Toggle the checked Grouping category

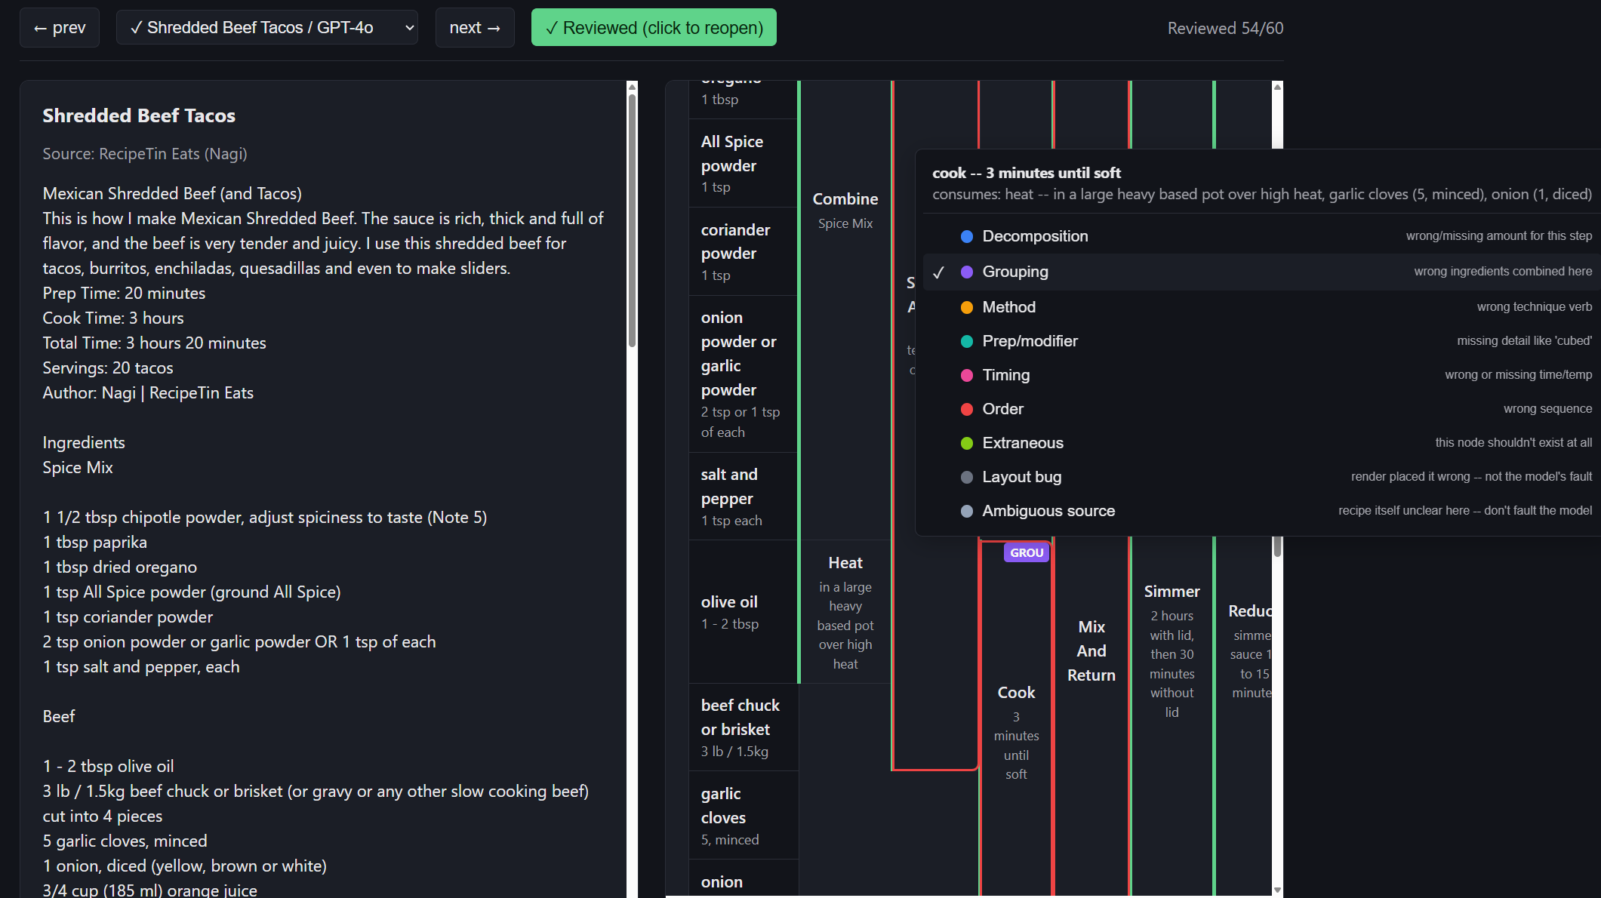point(1261,272)
